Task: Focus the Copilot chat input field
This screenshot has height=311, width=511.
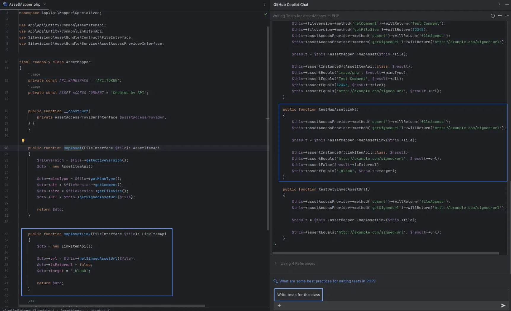Action: click(x=391, y=295)
